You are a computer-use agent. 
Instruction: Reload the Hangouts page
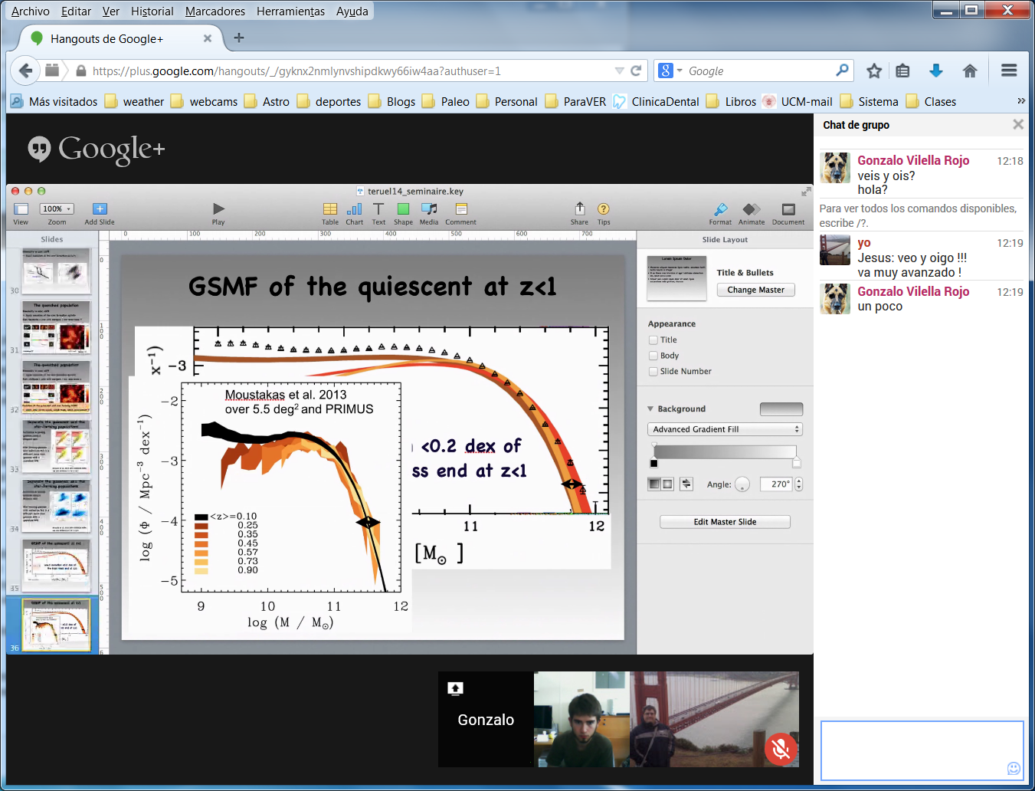click(636, 71)
